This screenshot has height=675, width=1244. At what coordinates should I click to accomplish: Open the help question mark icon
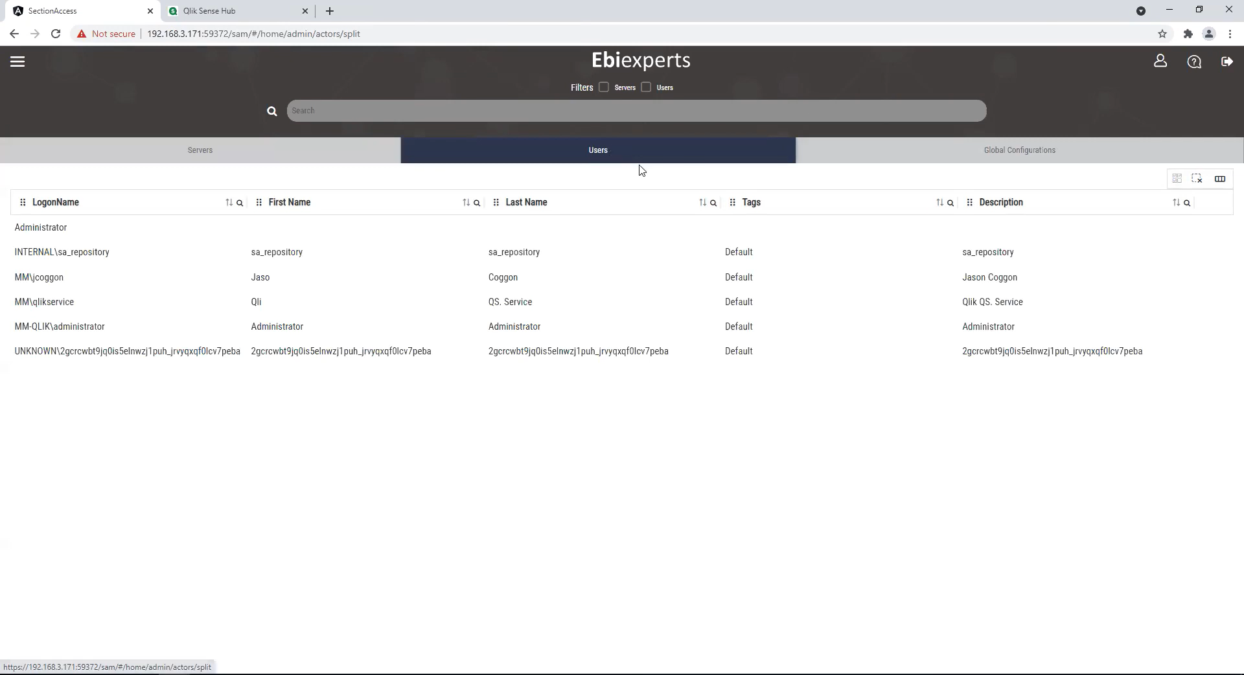point(1193,62)
